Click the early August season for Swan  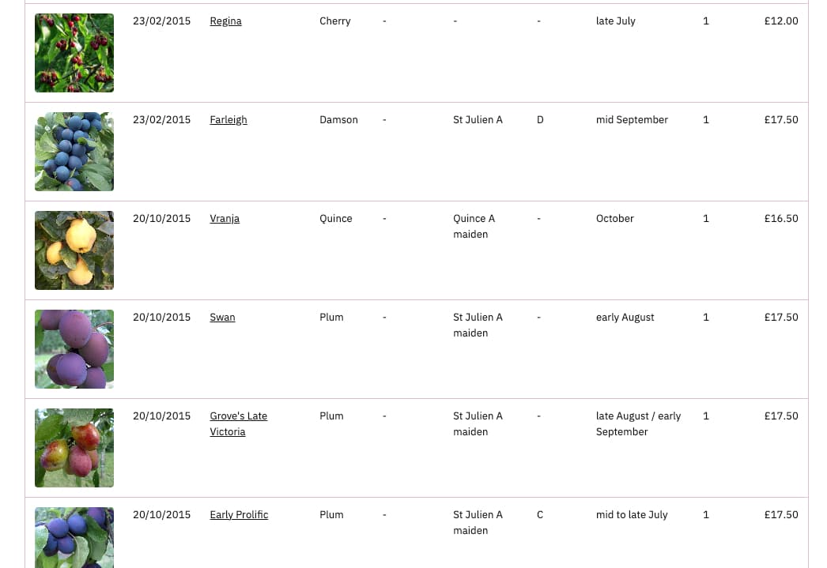[x=625, y=318]
